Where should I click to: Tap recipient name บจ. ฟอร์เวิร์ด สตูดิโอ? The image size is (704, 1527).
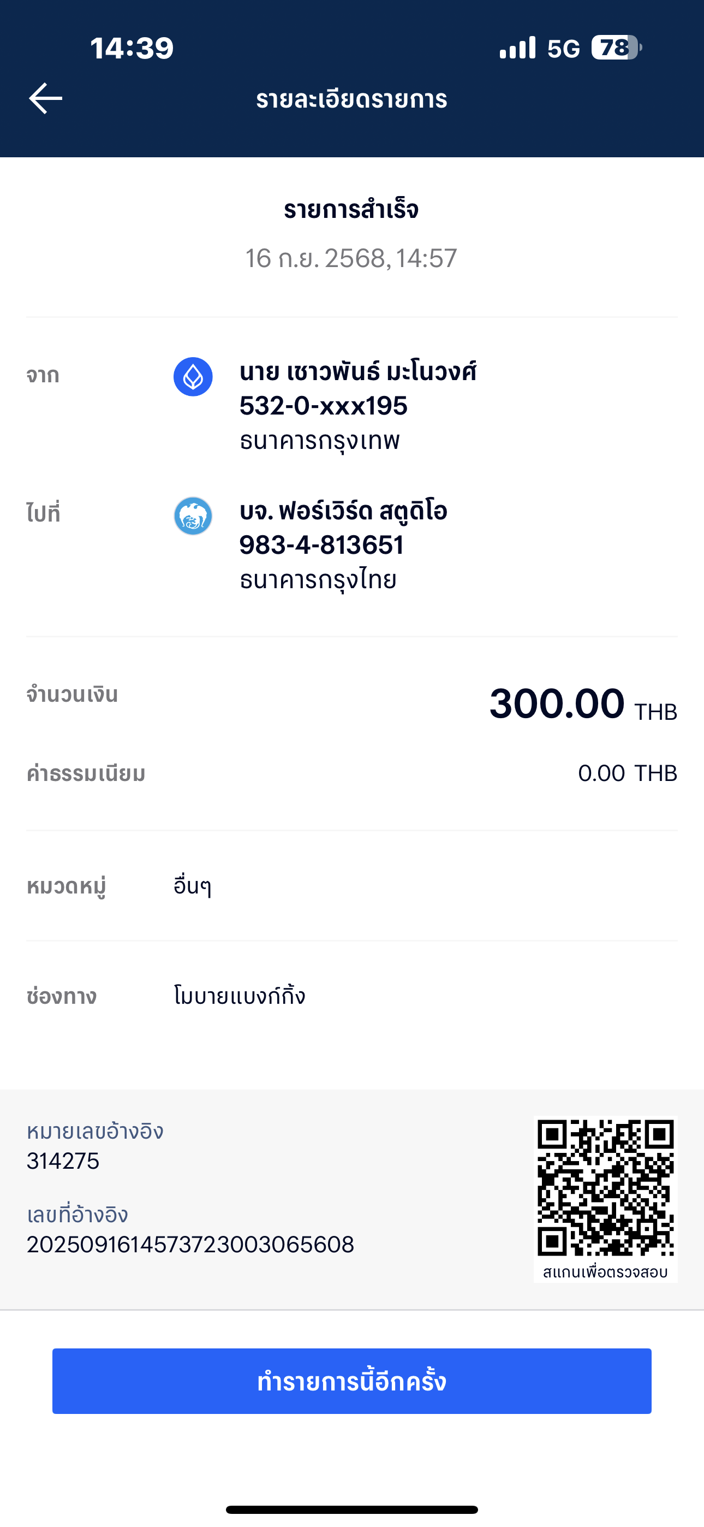tap(343, 511)
